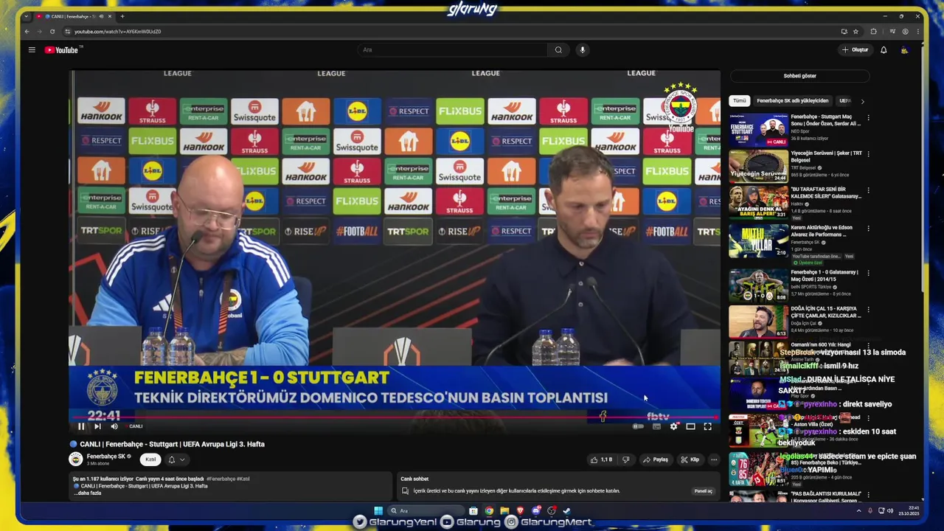Open the notification bell dropdown for channel

pyautogui.click(x=176, y=459)
